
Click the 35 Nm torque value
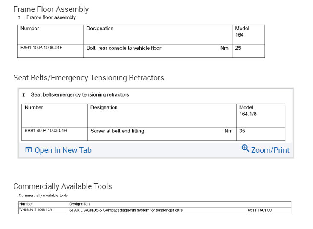pyautogui.click(x=242, y=131)
